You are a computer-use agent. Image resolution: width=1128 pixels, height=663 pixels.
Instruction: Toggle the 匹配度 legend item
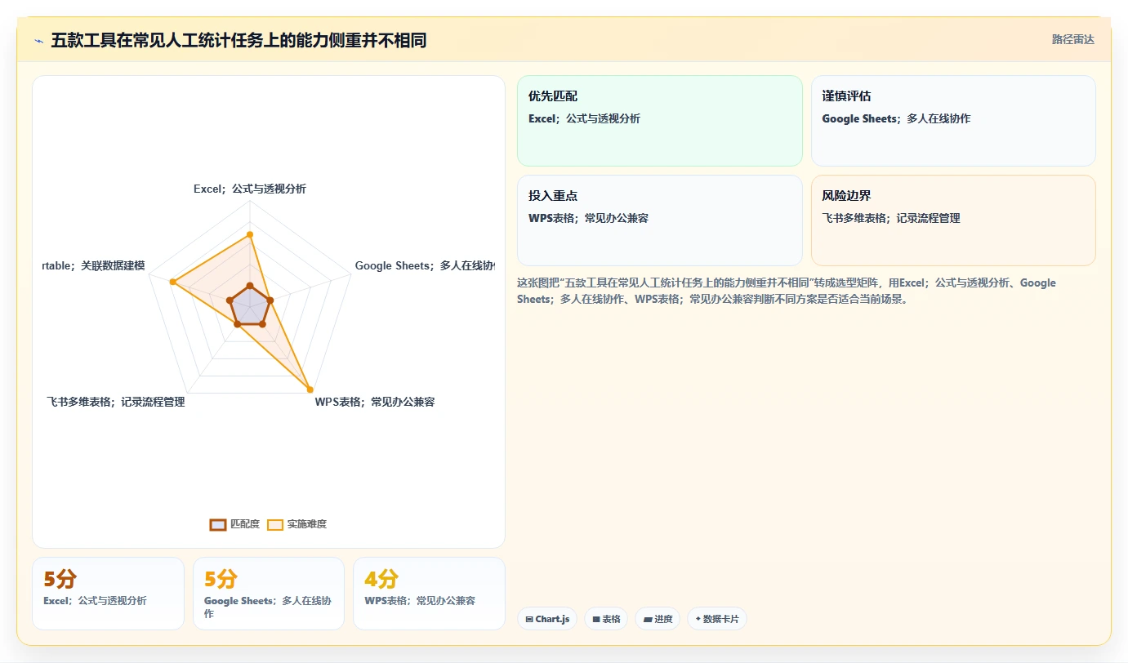[234, 524]
